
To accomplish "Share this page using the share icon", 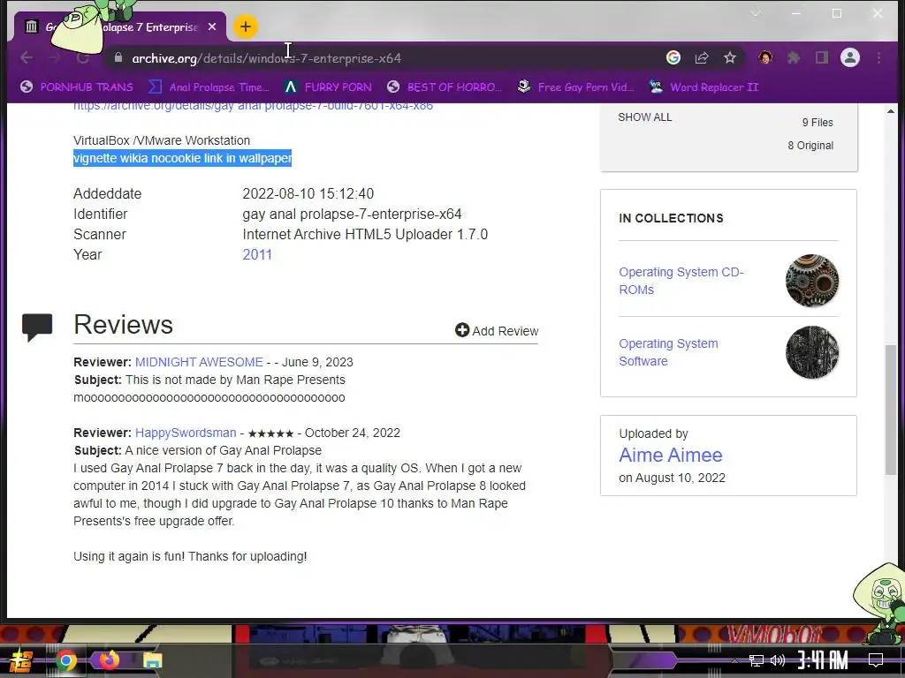I will point(702,57).
